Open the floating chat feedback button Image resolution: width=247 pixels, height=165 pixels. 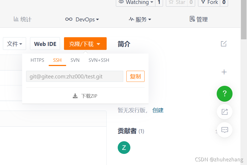tap(225, 130)
